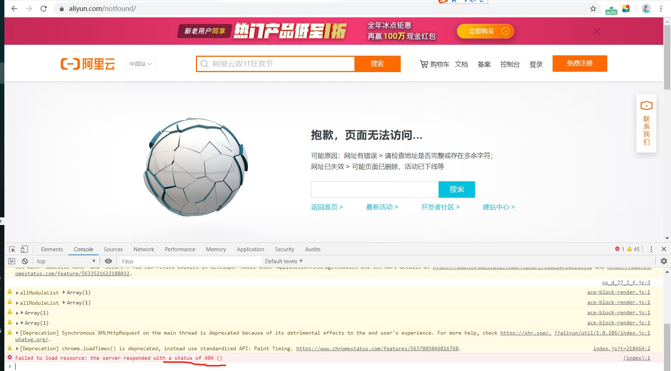The height and width of the screenshot is (371, 671).
Task: Open the browser profile avatar
Action: click(646, 9)
